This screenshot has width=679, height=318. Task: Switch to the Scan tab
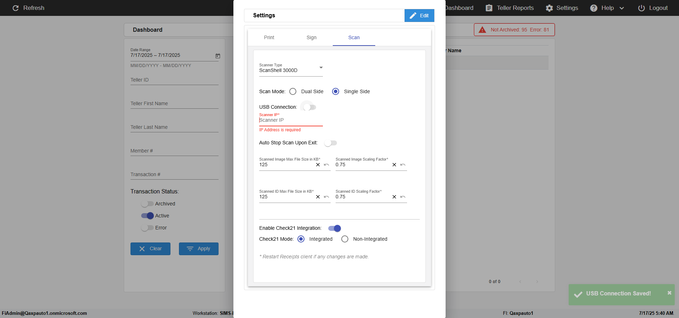354,37
